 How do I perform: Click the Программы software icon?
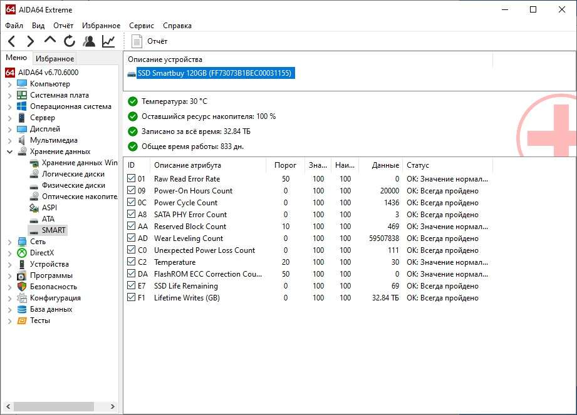click(22, 275)
